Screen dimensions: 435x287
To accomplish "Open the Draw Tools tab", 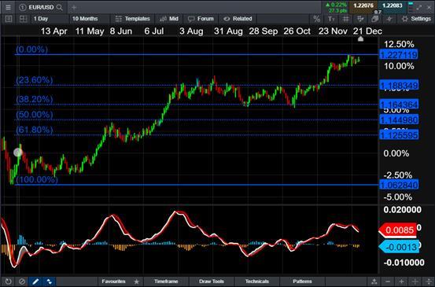I will pos(211,281).
